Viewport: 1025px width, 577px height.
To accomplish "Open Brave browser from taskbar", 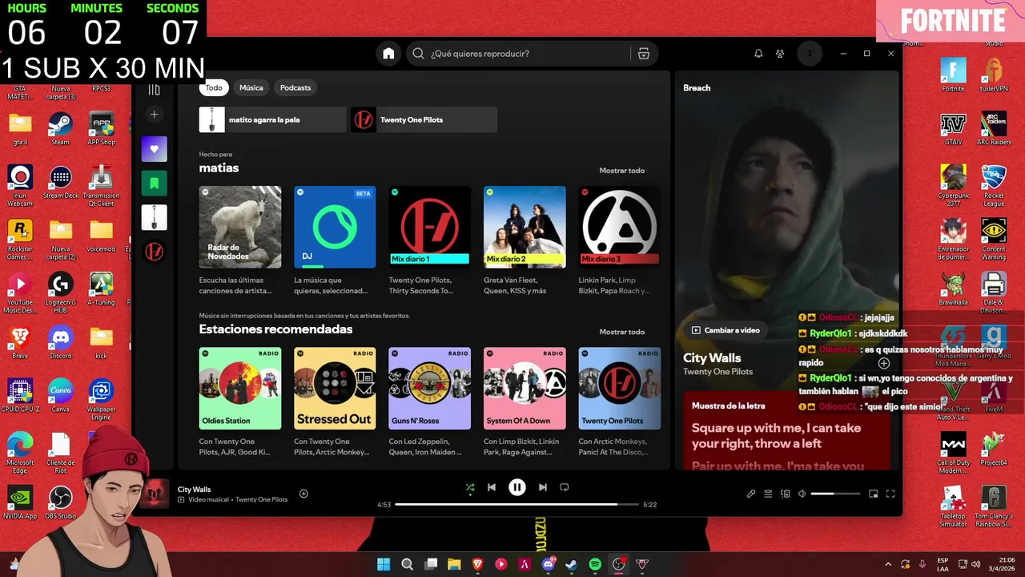I will click(x=478, y=564).
